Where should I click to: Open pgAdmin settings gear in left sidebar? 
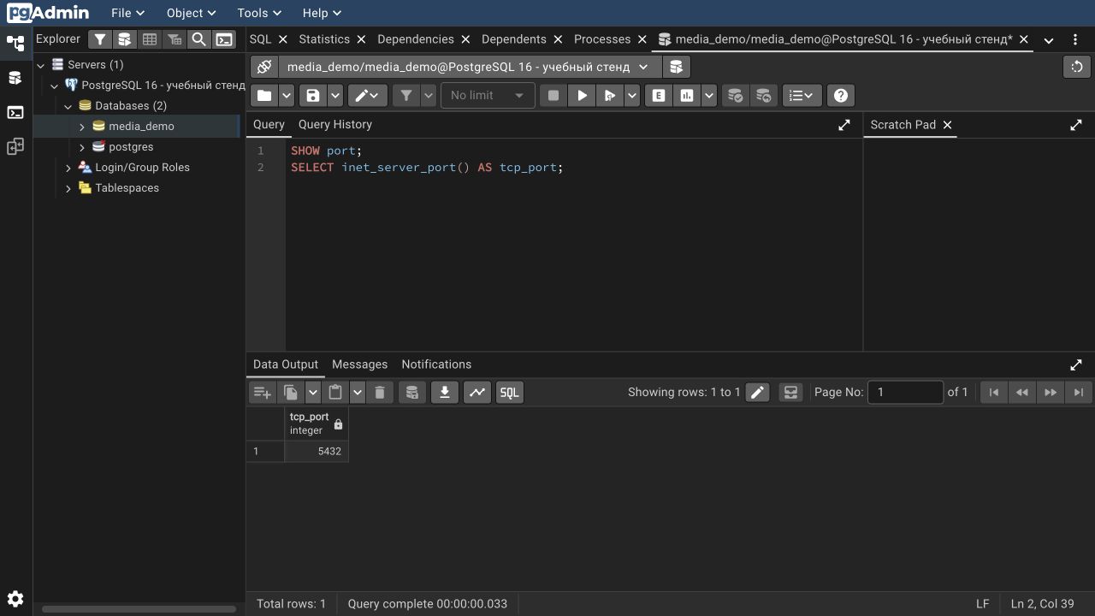(15, 599)
